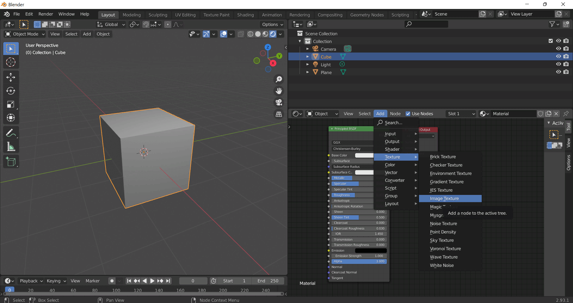Pick the Annotate pencil tool
Image resolution: width=573 pixels, height=303 pixels.
point(11,133)
